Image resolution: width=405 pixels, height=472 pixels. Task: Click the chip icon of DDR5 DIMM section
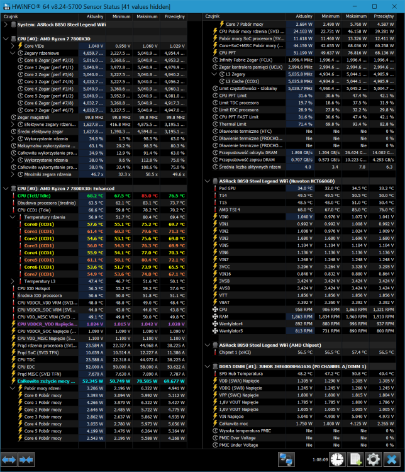pyautogui.click(x=215, y=367)
